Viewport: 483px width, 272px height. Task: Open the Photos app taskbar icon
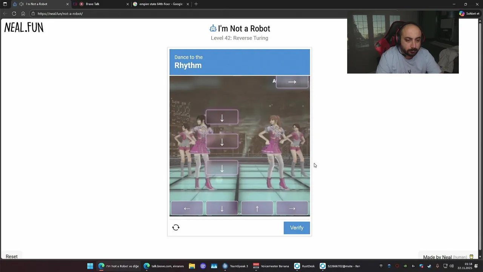tap(214, 266)
